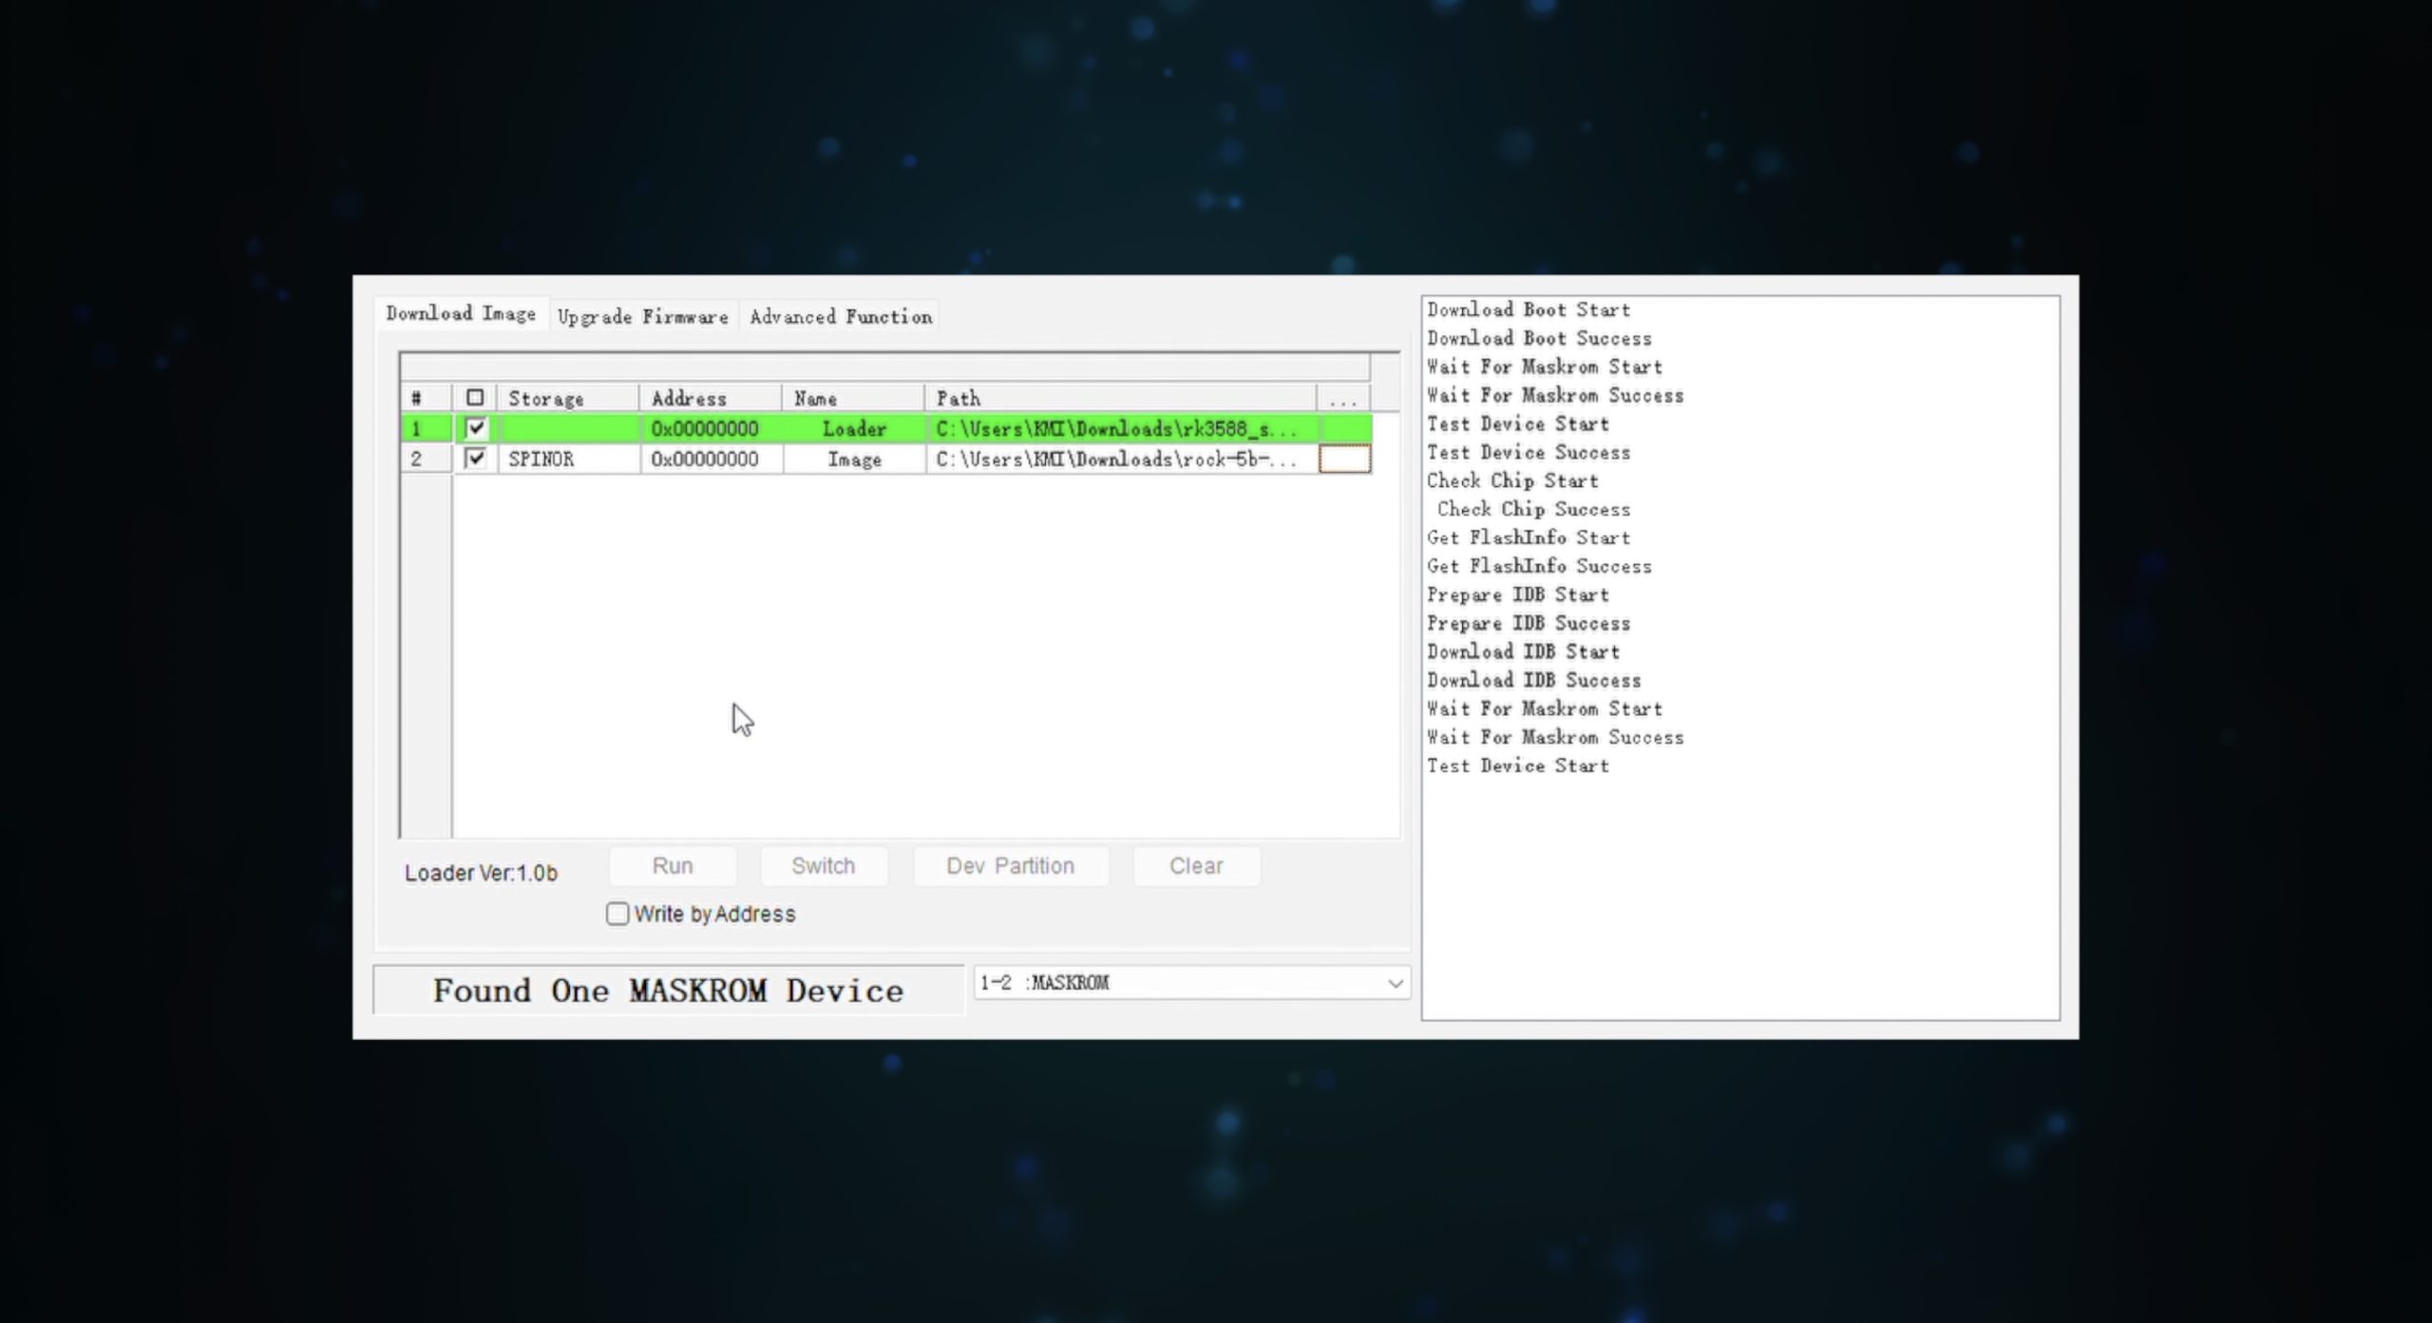2432x1323 pixels.
Task: Click the Loader path rk3588 cell
Action: pos(1116,429)
